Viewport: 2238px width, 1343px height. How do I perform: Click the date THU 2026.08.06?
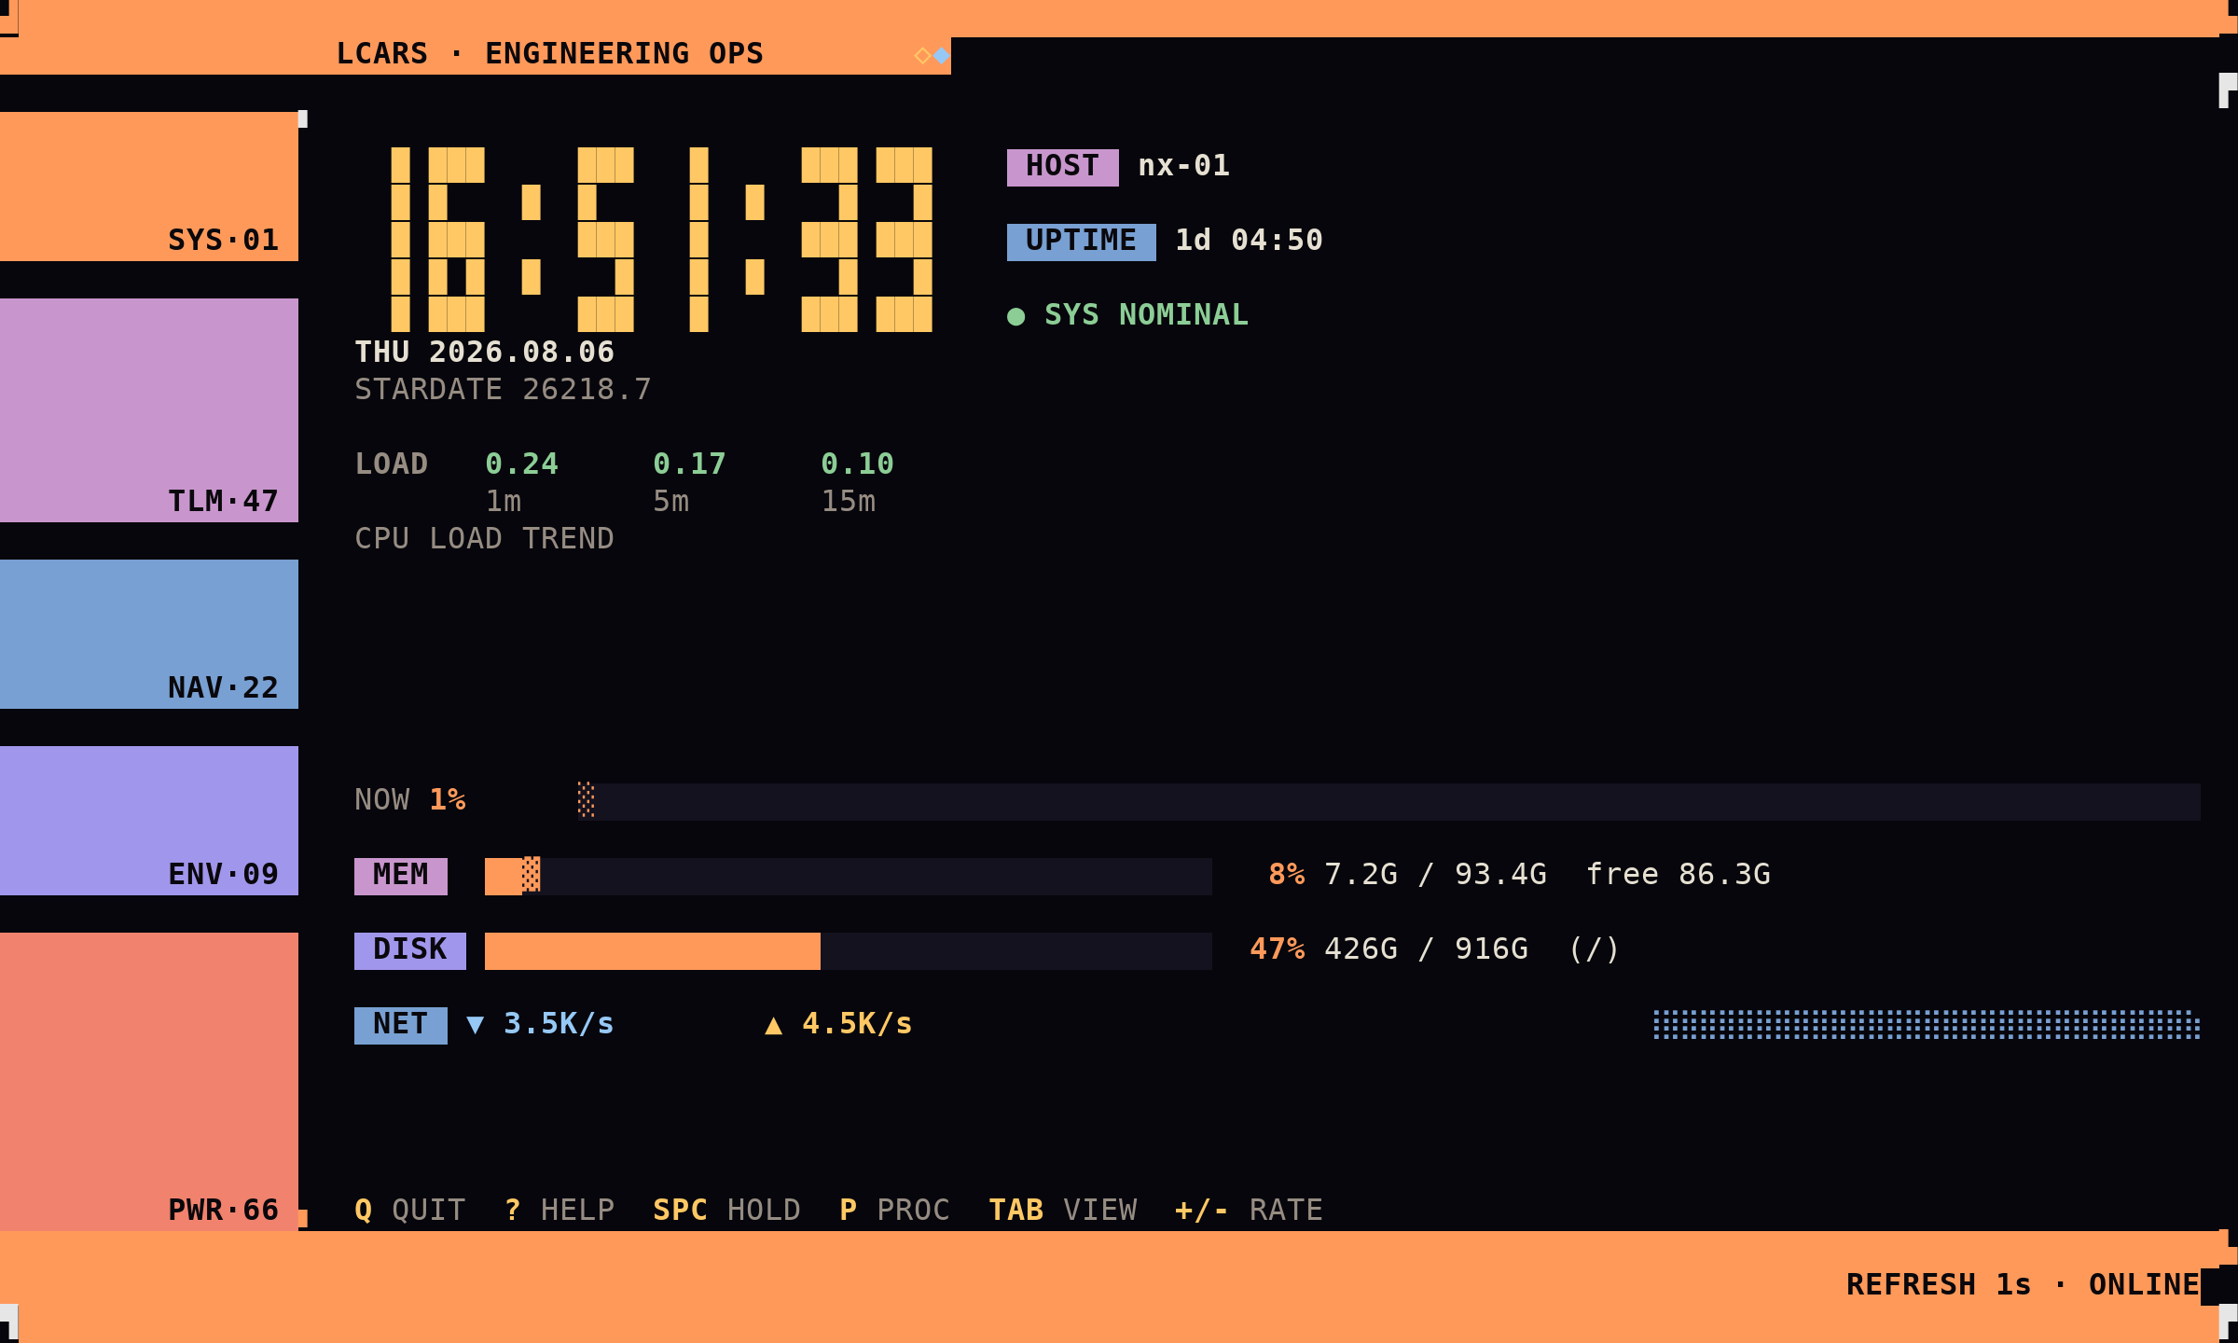pos(485,353)
